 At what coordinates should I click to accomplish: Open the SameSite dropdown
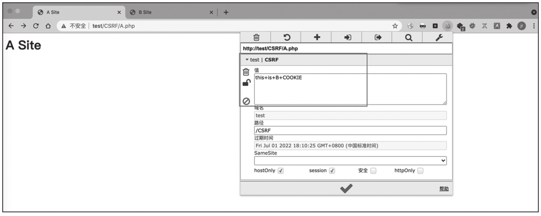pyautogui.click(x=350, y=161)
